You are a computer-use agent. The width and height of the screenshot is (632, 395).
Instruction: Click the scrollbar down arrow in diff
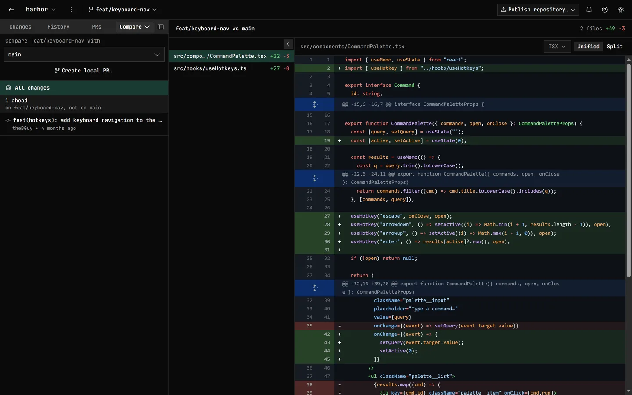(628, 391)
